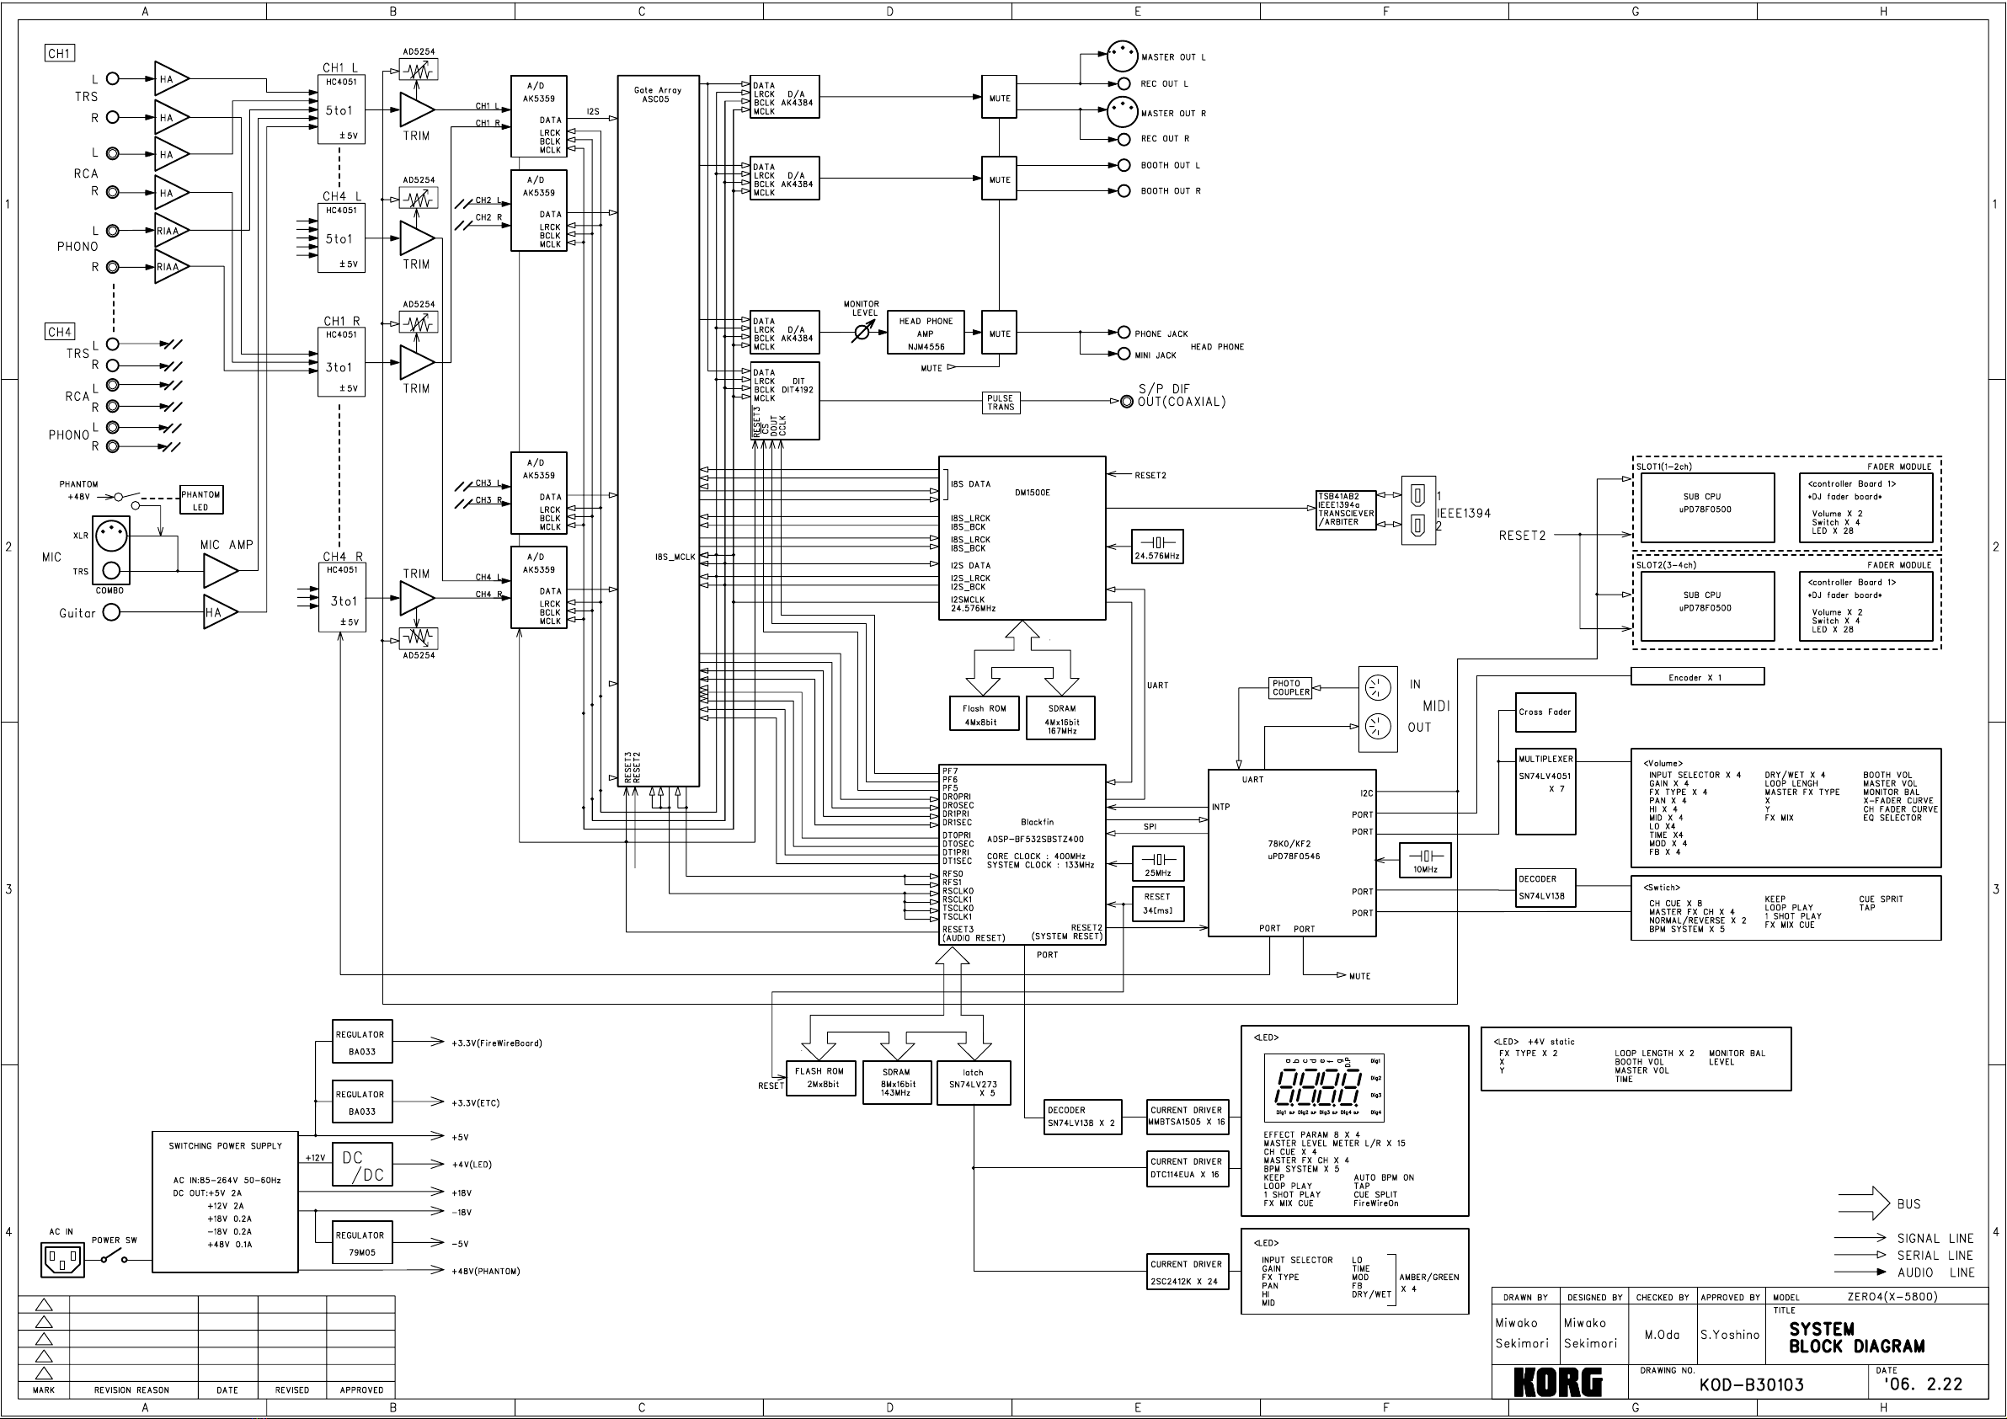Select the MIDI IN DIN connector symbol

(x=1378, y=688)
